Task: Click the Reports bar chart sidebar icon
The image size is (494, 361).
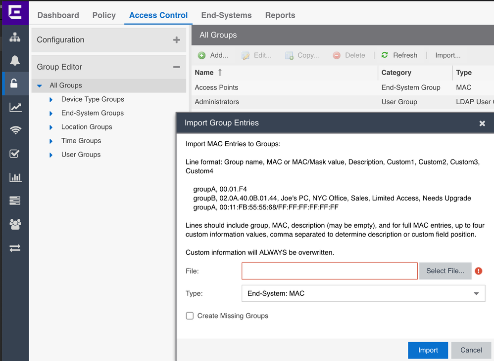Action: click(15, 177)
